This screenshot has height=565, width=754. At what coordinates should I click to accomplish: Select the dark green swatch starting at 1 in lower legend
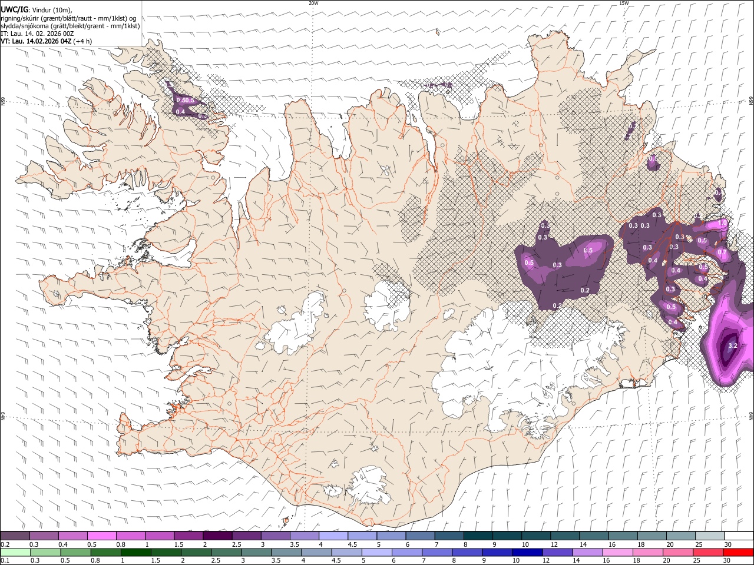coord(136,552)
